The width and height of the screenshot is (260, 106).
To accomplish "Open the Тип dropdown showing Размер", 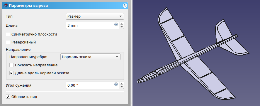I will pos(95,16).
